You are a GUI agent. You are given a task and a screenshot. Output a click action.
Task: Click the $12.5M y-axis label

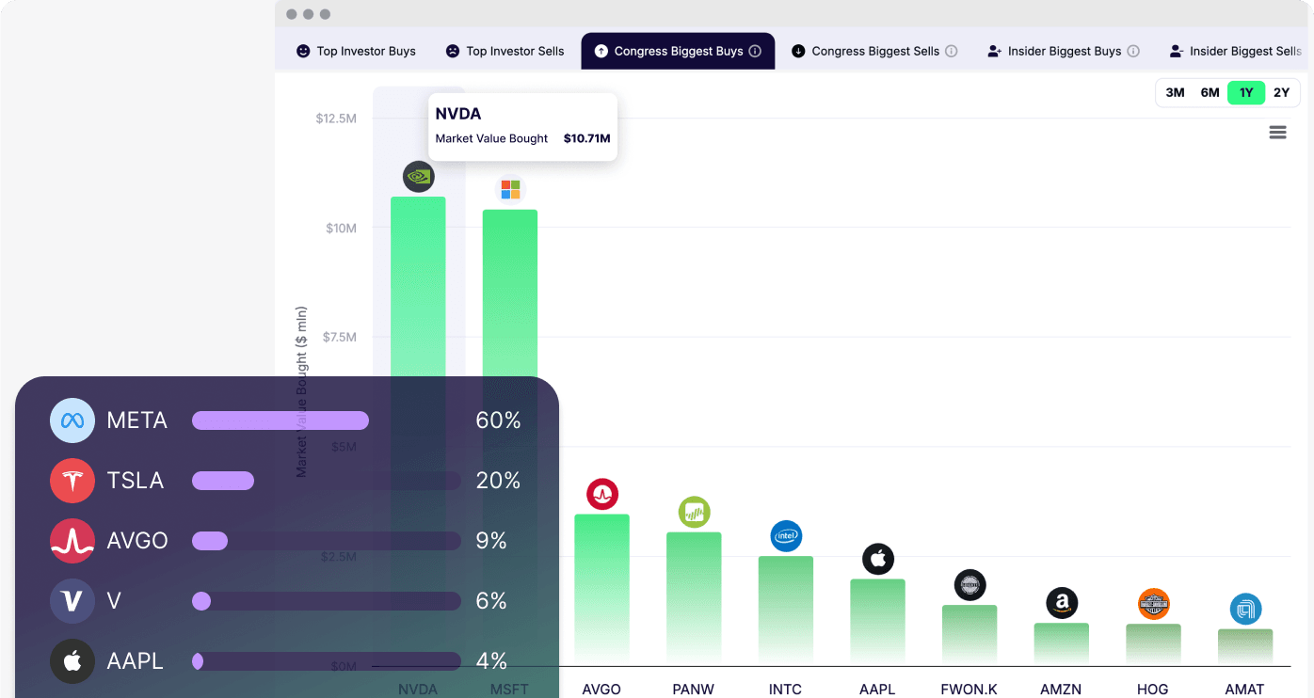(x=336, y=119)
